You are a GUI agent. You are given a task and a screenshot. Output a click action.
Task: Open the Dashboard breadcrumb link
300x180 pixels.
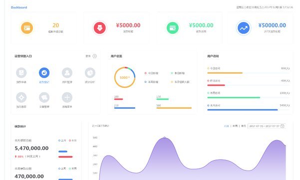(x=19, y=7)
